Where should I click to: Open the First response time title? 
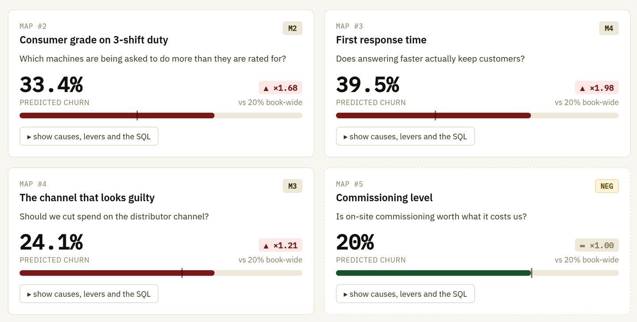point(381,40)
